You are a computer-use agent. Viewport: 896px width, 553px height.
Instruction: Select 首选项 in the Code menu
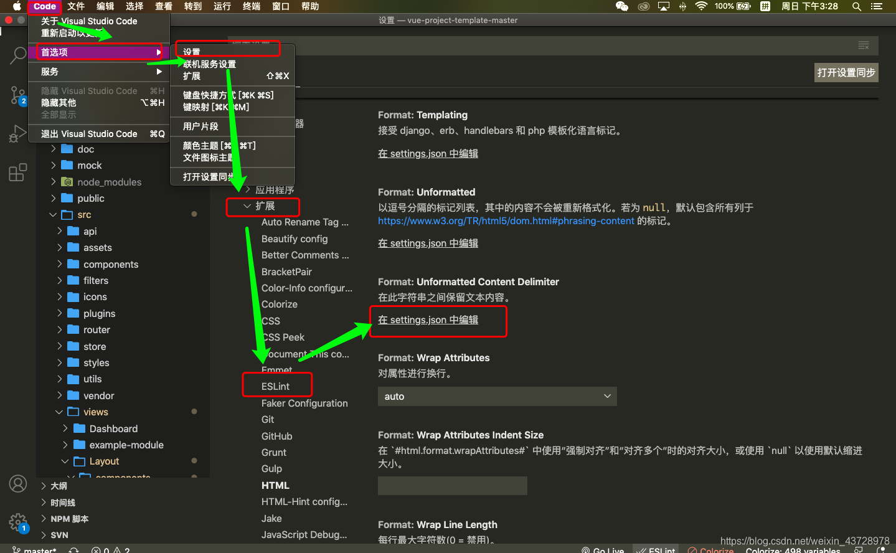pyautogui.click(x=99, y=52)
